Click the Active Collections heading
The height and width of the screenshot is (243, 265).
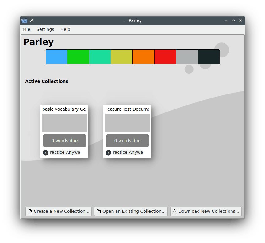tap(47, 81)
